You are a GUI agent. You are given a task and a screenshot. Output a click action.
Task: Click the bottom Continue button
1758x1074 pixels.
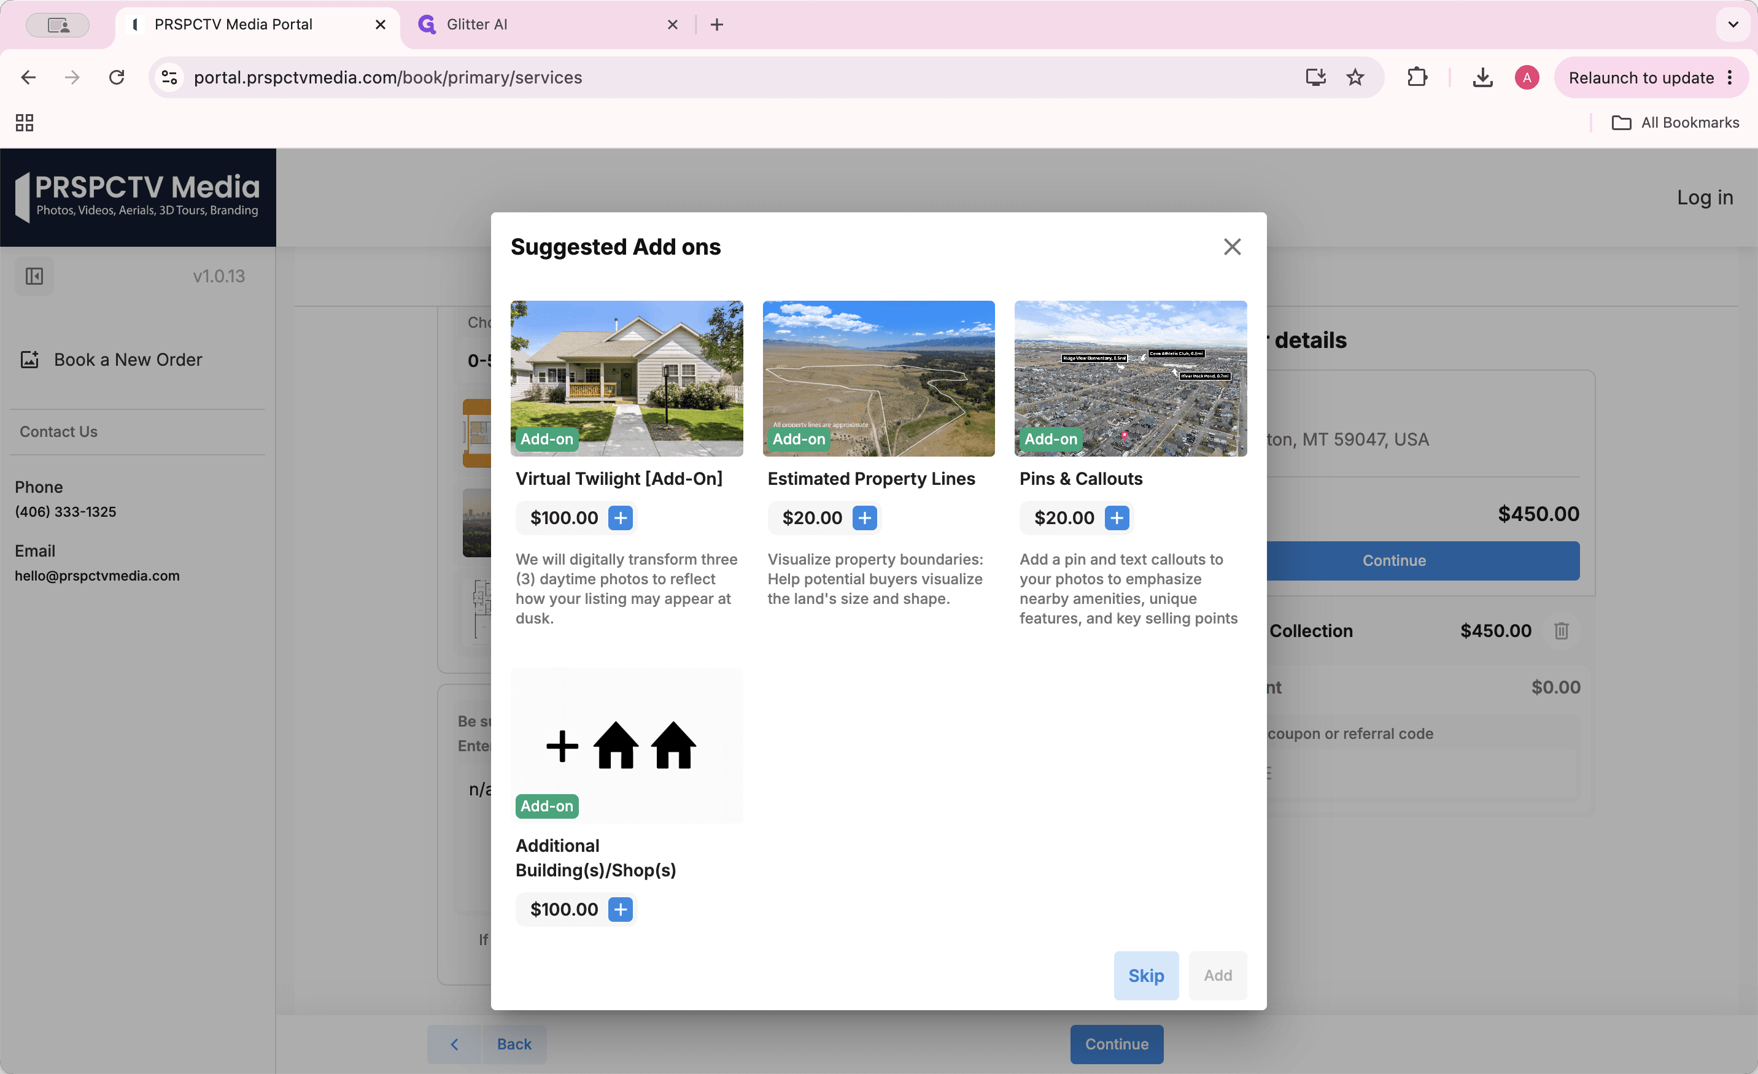point(1117,1044)
